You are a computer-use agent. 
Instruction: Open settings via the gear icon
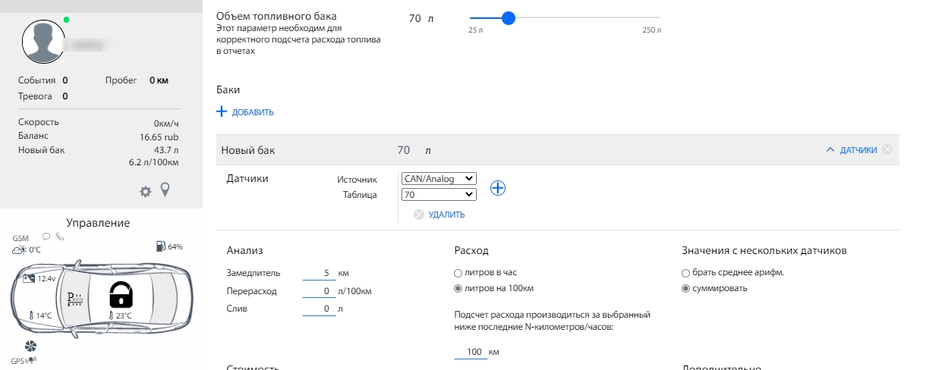click(x=145, y=192)
